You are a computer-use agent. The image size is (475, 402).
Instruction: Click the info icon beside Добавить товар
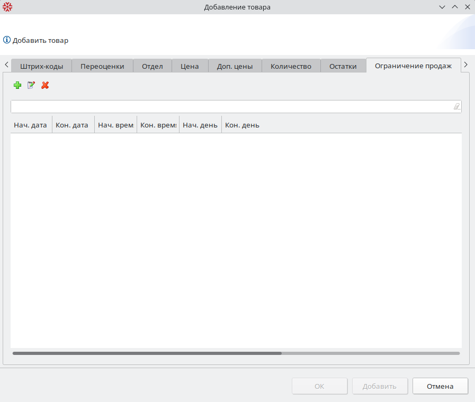click(7, 40)
